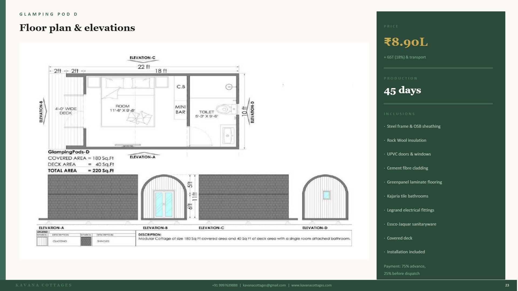Click the price '₹8.90L'
518x291 pixels.
click(x=406, y=42)
